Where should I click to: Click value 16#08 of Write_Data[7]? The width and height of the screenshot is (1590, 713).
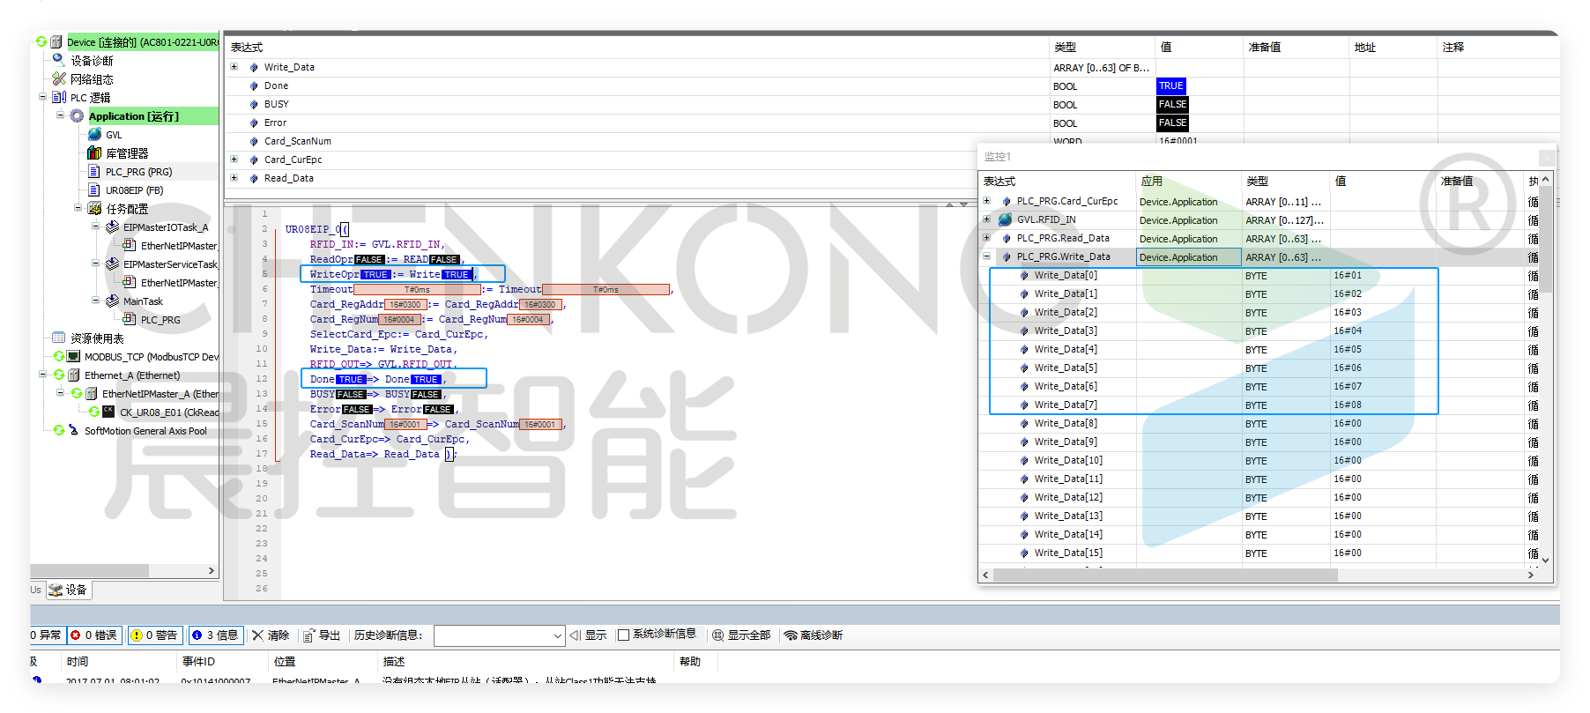click(1347, 405)
